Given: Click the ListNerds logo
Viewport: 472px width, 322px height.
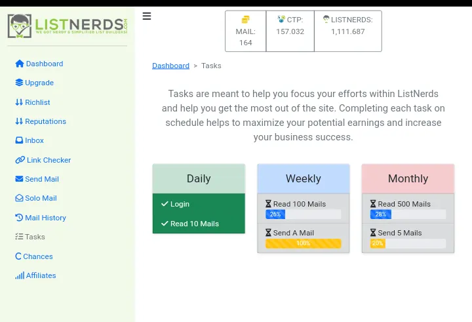Looking at the screenshot, I should 68,26.
